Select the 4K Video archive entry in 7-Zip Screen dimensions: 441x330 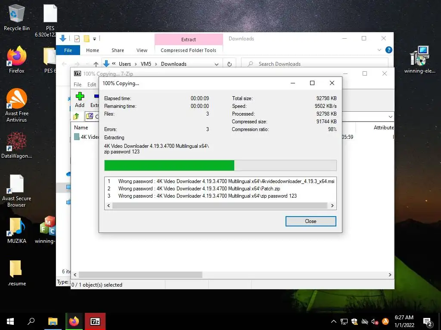coord(86,137)
